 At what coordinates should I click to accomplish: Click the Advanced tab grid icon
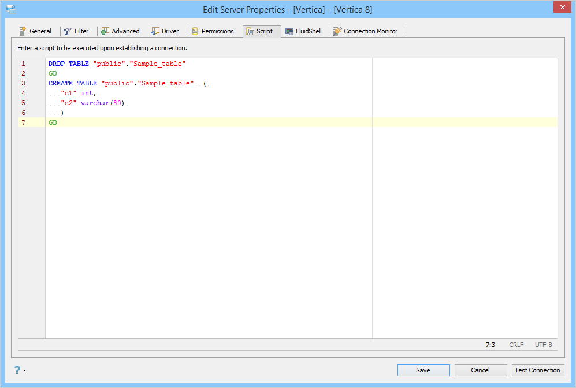click(105, 31)
